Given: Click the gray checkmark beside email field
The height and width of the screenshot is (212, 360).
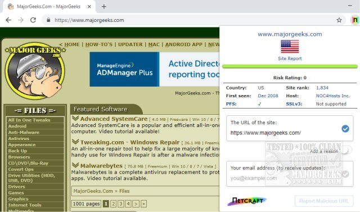Looking at the screenshot, I should [345, 174].
